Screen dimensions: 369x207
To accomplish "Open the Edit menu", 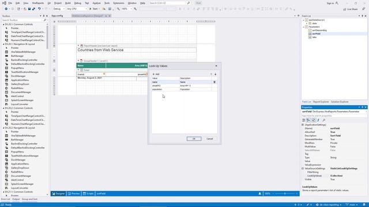I will (x=18, y=3).
